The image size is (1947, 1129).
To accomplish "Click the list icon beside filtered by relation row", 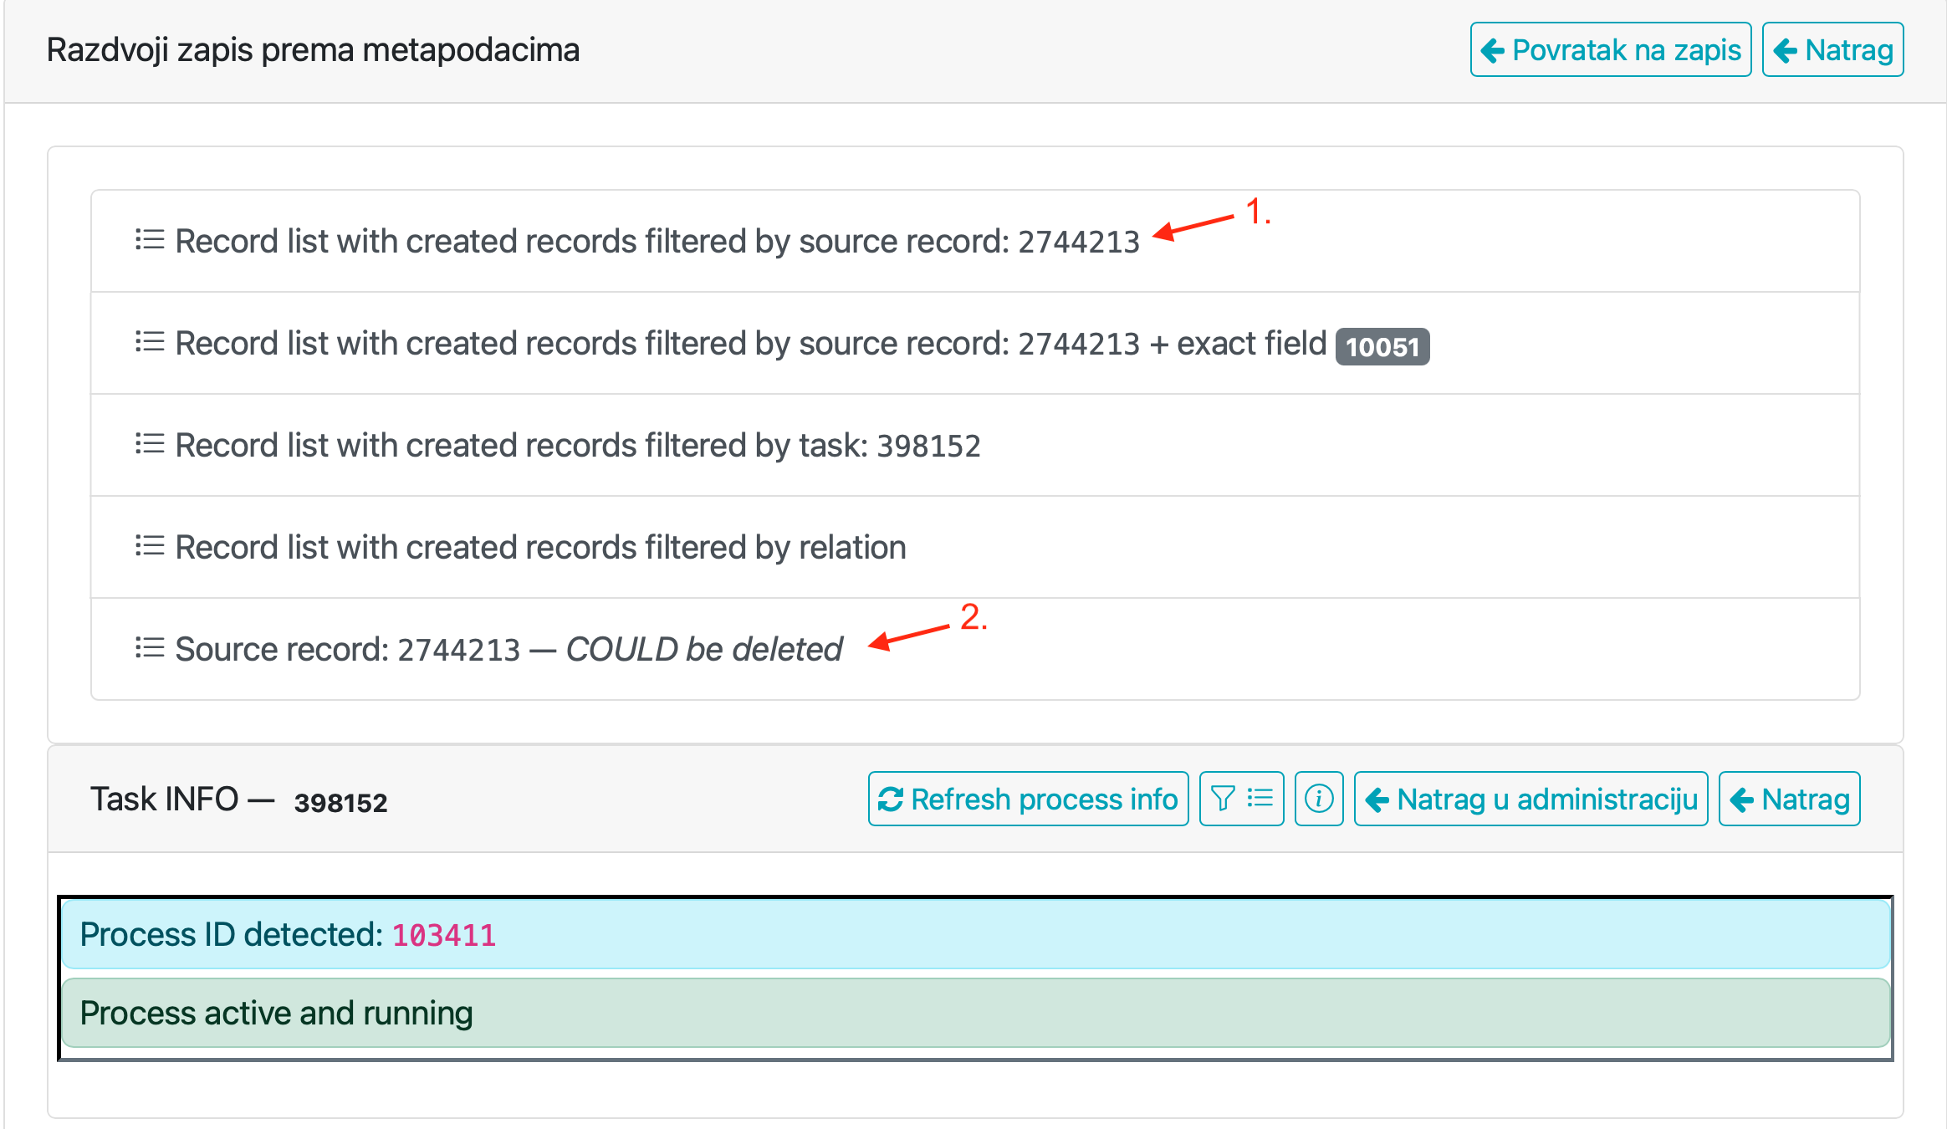I will pos(150,546).
